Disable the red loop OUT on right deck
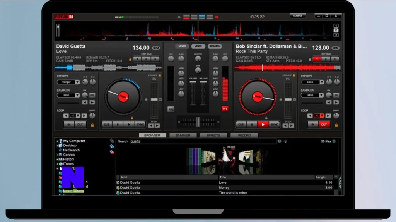 (324, 124)
